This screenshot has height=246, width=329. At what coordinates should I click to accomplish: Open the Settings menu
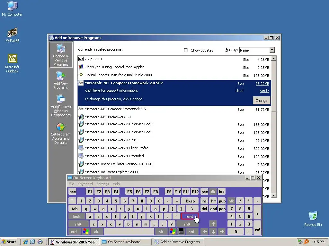[103, 184]
